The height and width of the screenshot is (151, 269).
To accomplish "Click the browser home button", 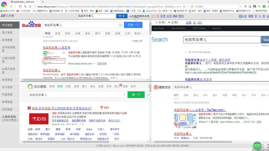I will point(31,7).
